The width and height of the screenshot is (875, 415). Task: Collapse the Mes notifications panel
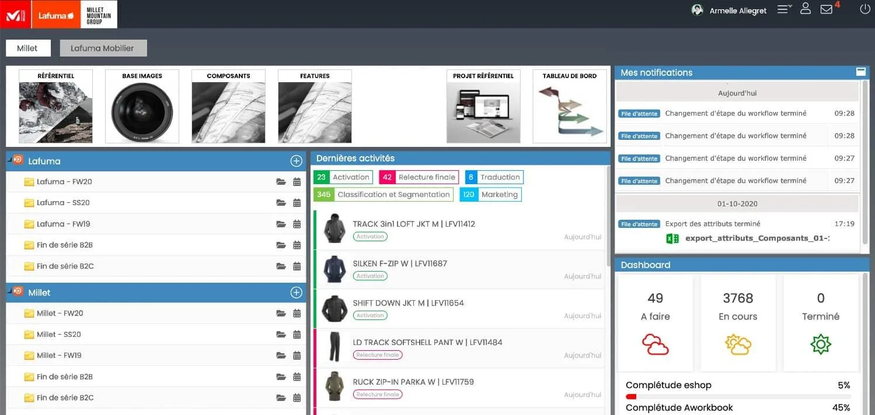click(x=860, y=72)
